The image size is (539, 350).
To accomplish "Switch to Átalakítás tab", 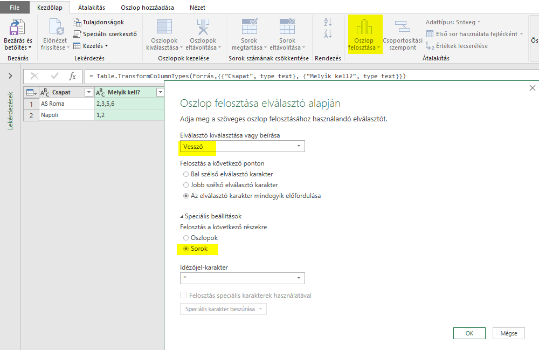I will coord(92,7).
